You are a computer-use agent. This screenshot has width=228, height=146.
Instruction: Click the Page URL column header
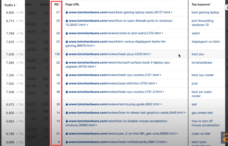72,4
